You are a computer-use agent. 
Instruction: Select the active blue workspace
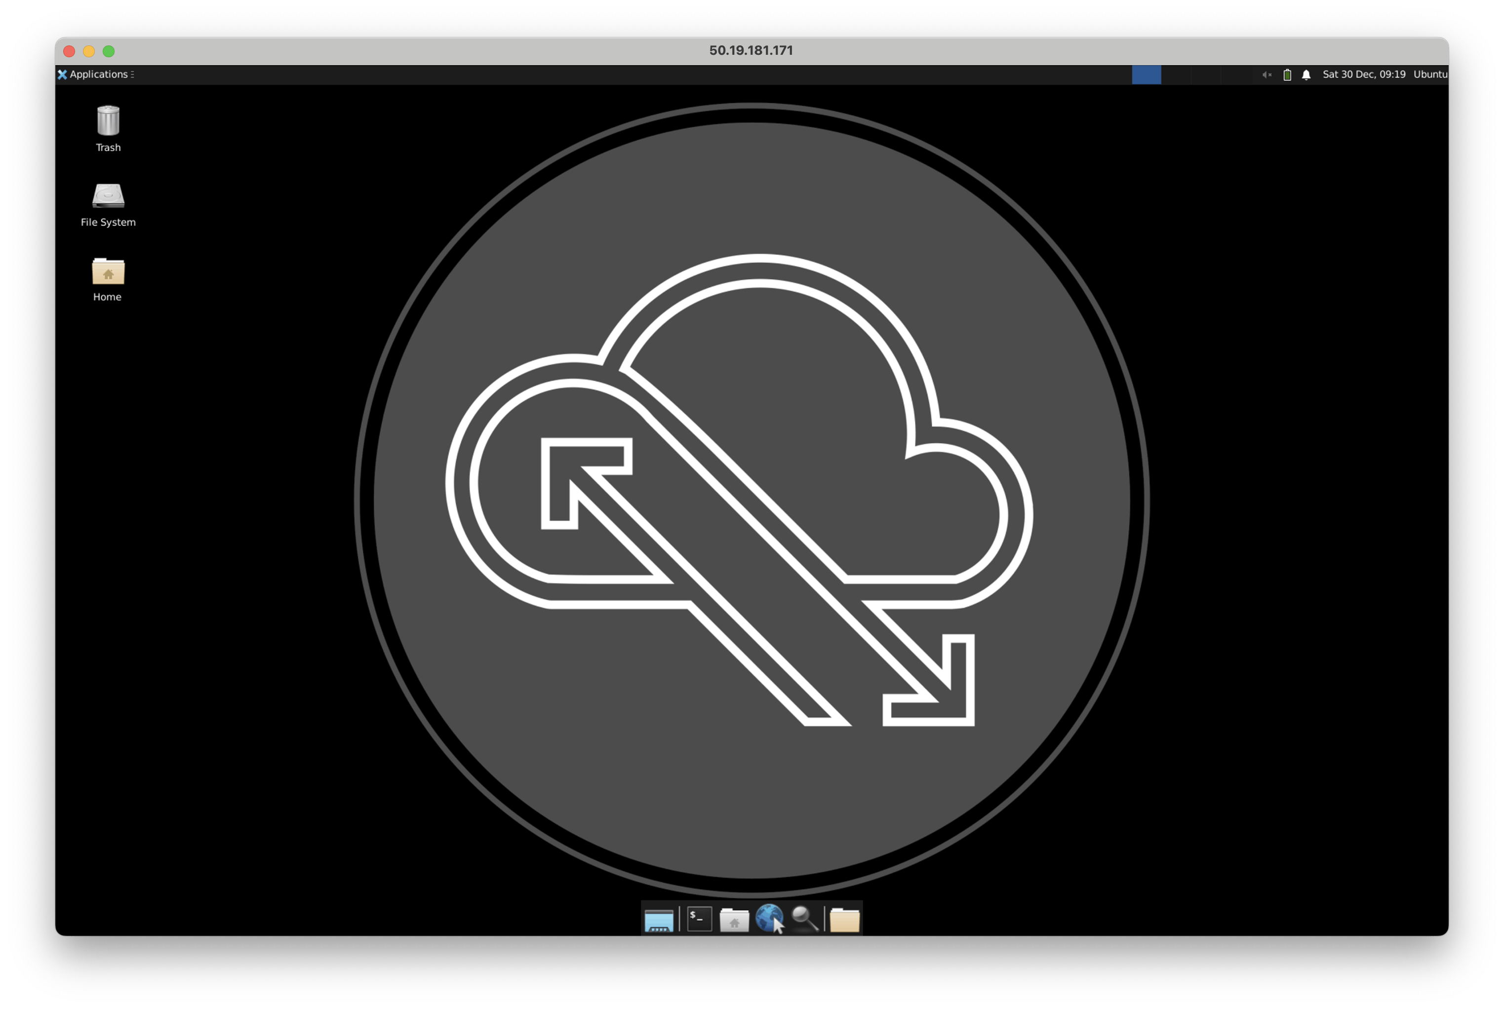[1146, 75]
